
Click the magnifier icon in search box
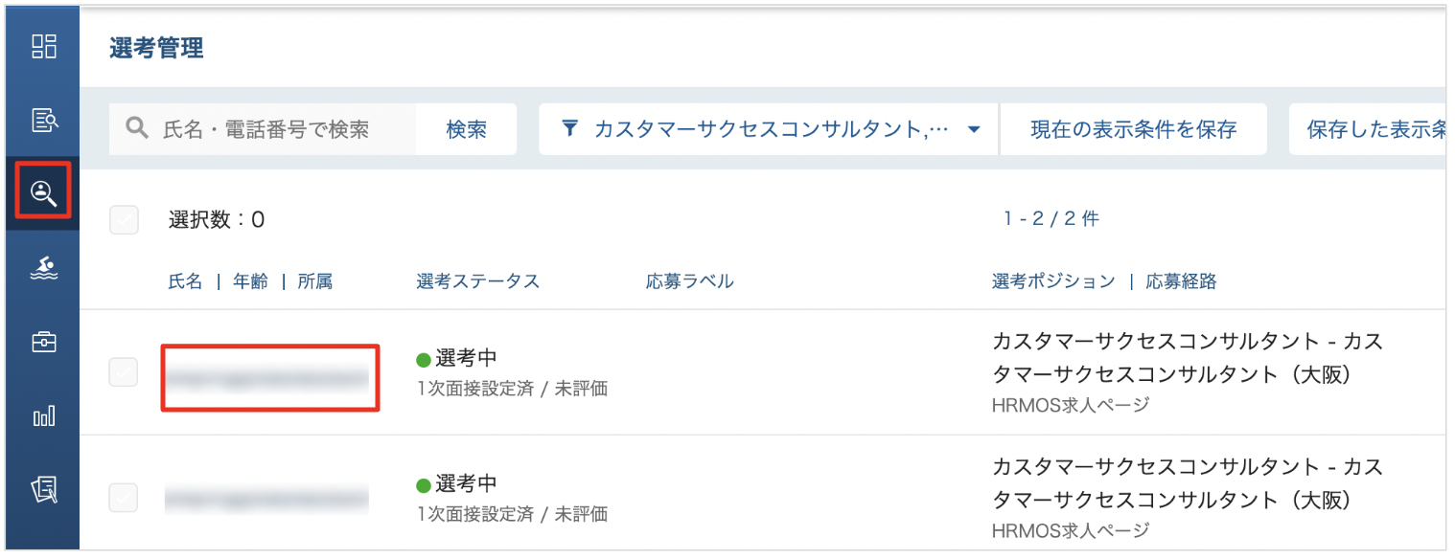click(x=137, y=129)
